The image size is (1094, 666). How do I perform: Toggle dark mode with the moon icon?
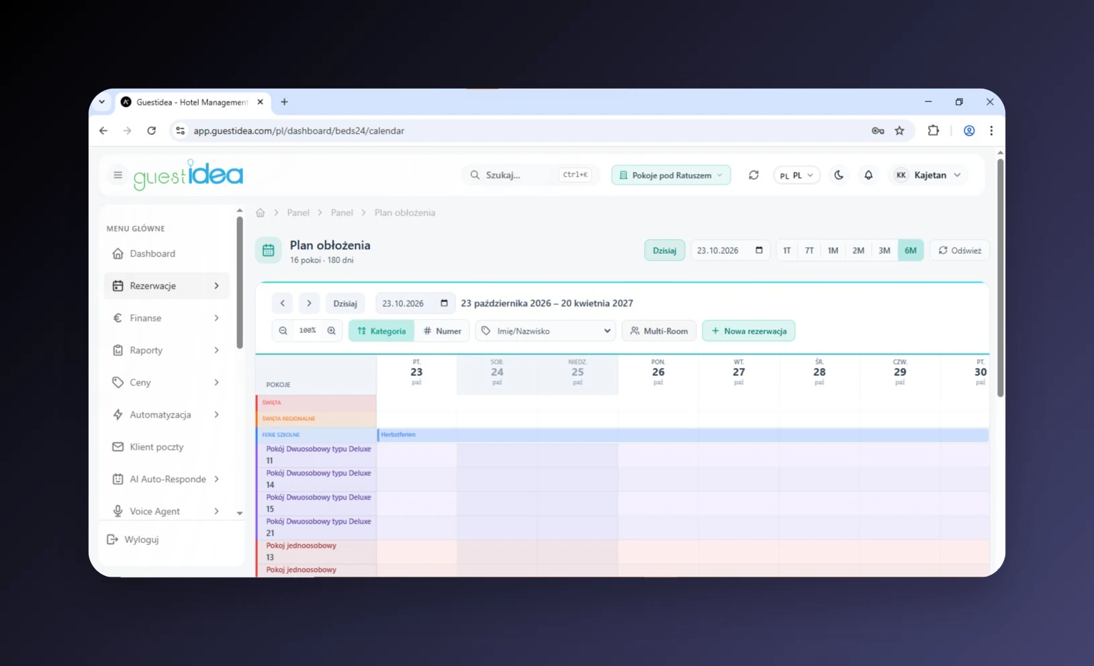point(839,175)
